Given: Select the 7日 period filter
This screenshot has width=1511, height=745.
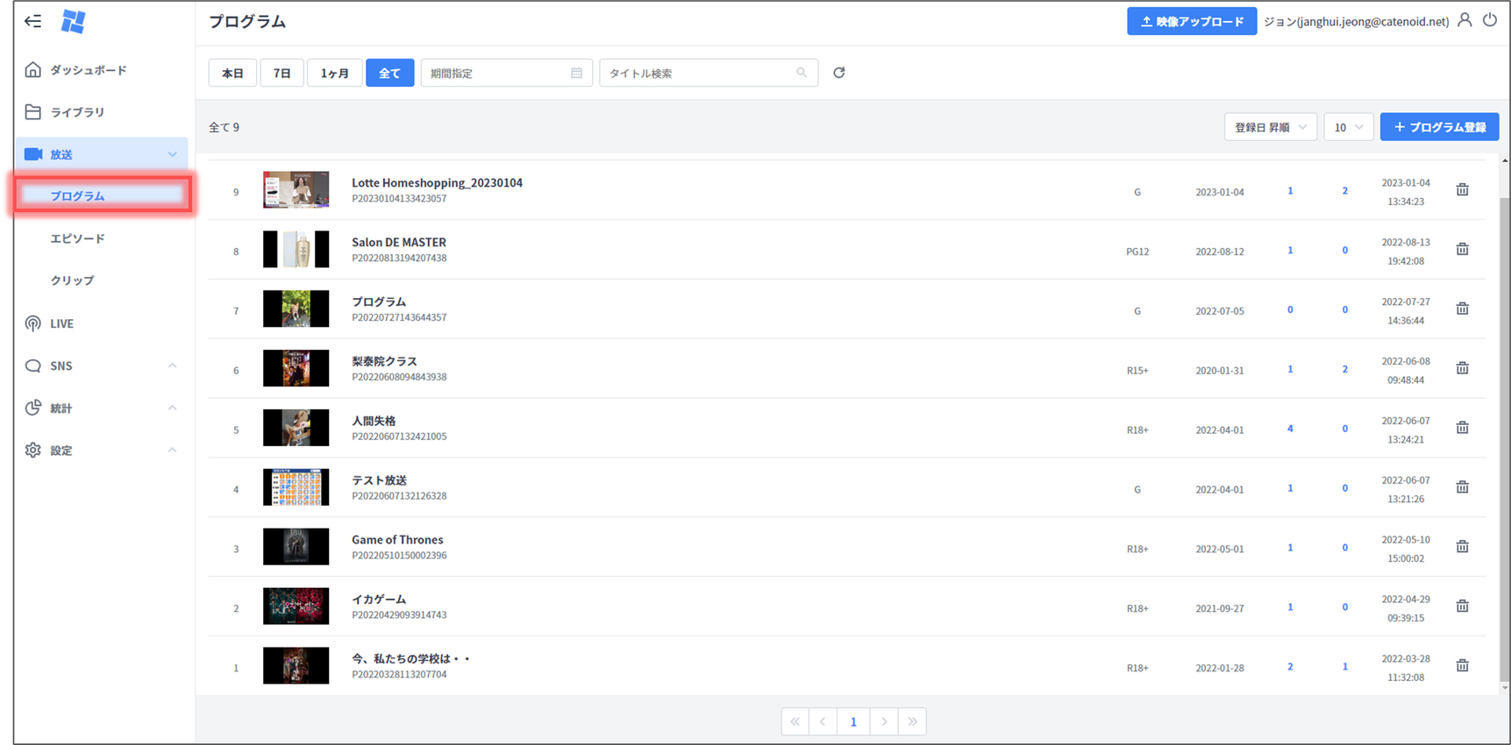Looking at the screenshot, I should coord(282,73).
